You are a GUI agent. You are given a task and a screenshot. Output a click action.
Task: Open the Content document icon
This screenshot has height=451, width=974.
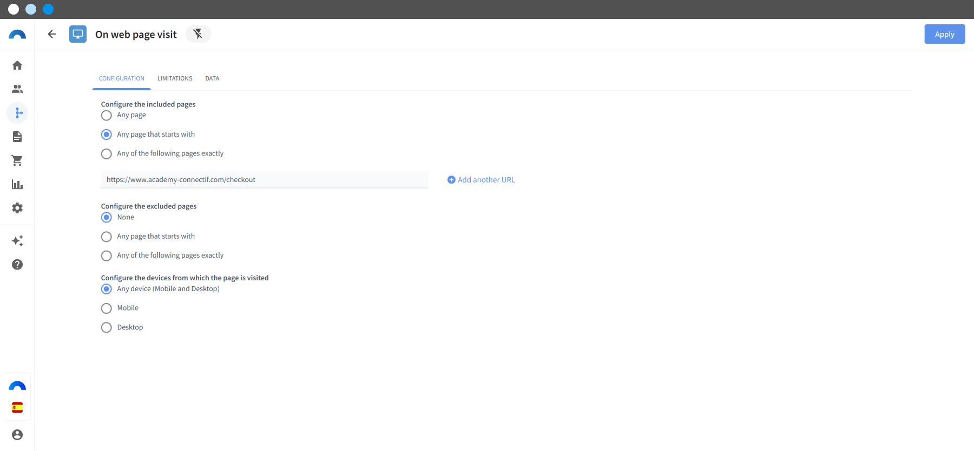17,137
